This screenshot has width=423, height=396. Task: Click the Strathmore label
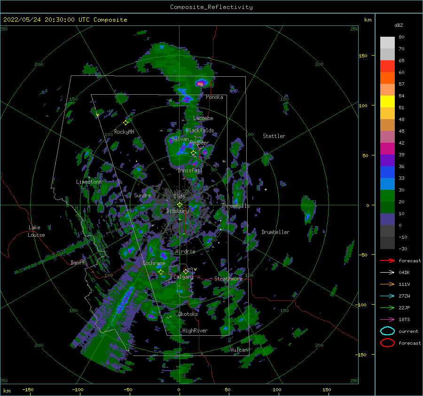tap(228, 279)
